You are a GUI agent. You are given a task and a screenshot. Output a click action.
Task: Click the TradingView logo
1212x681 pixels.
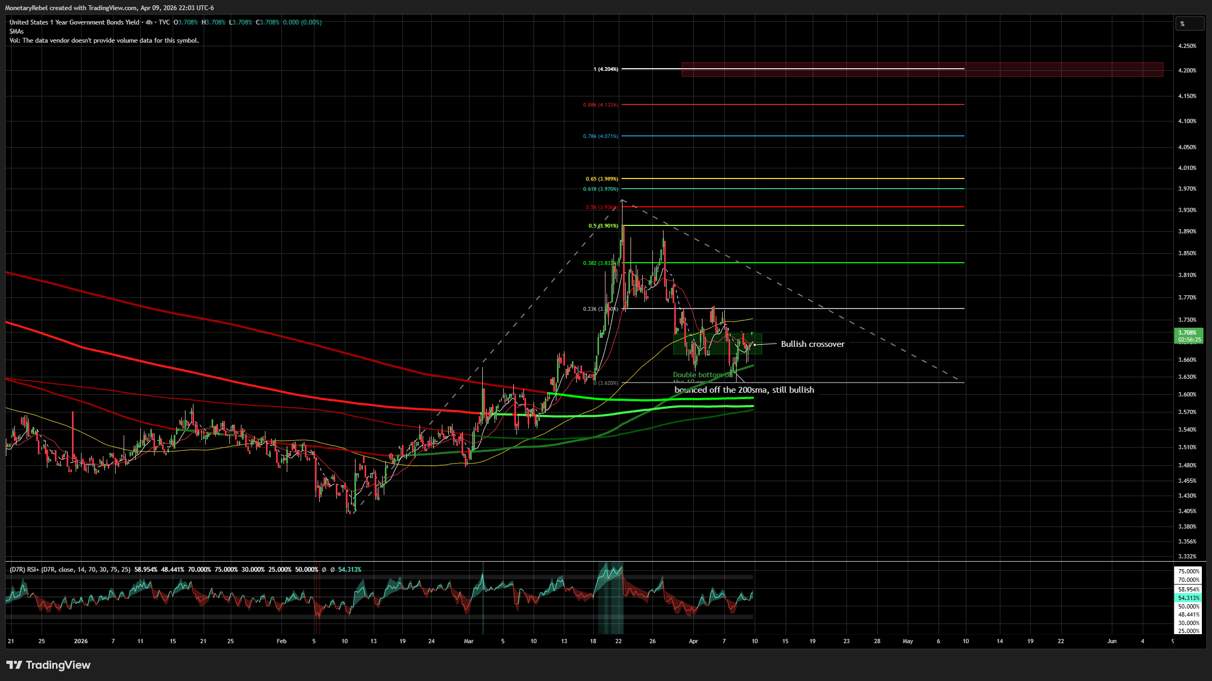pos(49,665)
